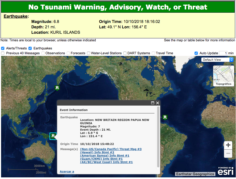Screen dimensions: 236x179
Task: Disable the Auto Update checkbox
Action: pos(196,53)
